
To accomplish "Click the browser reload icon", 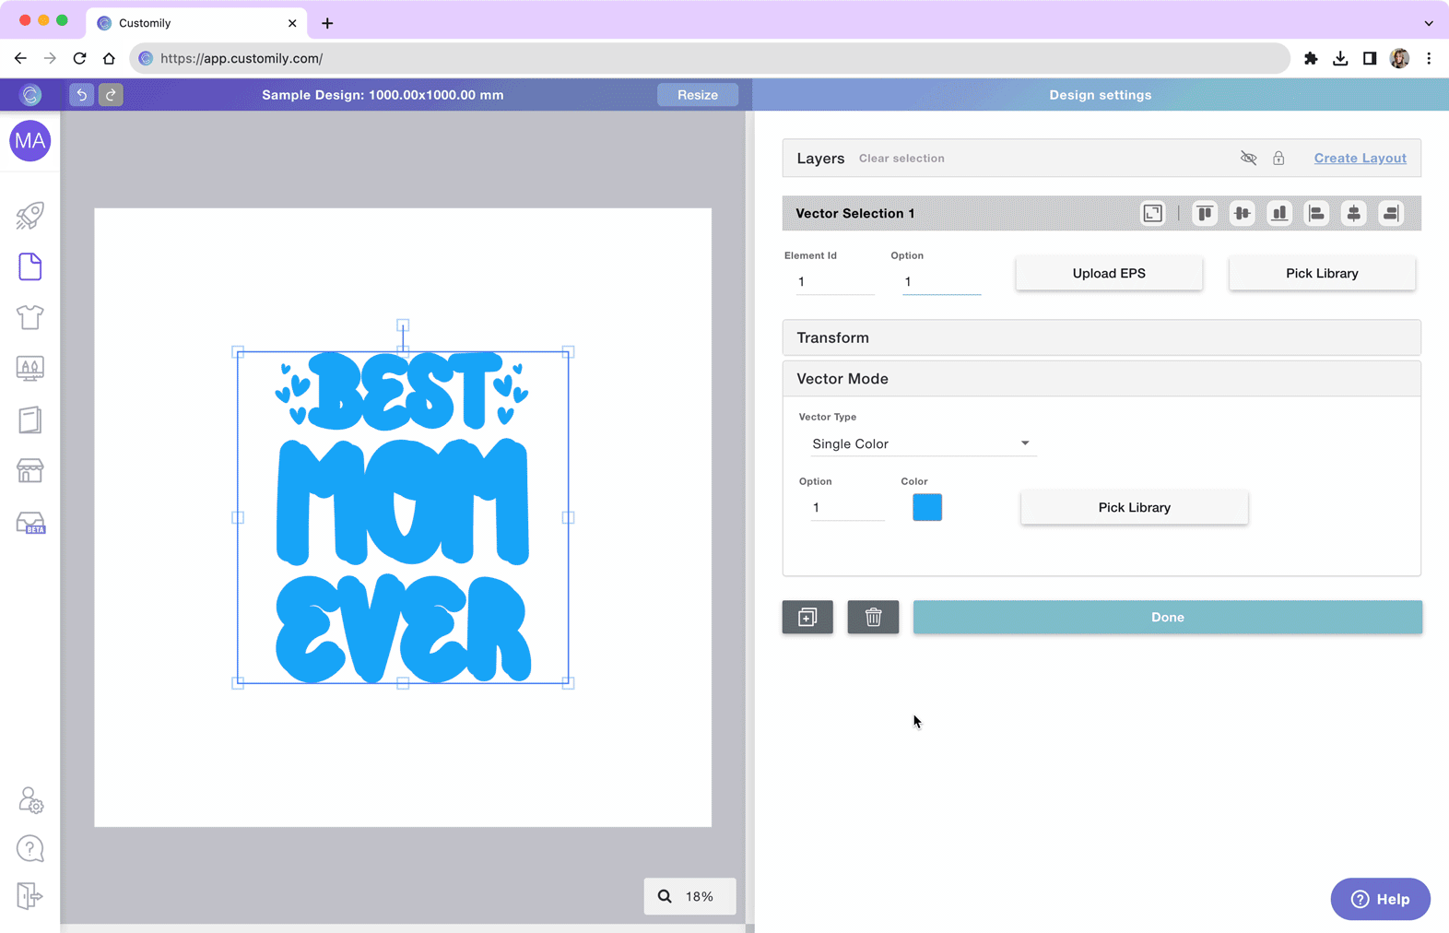I will click(79, 58).
